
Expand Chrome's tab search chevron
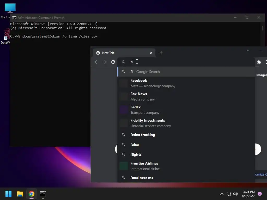pyautogui.click(x=248, y=50)
